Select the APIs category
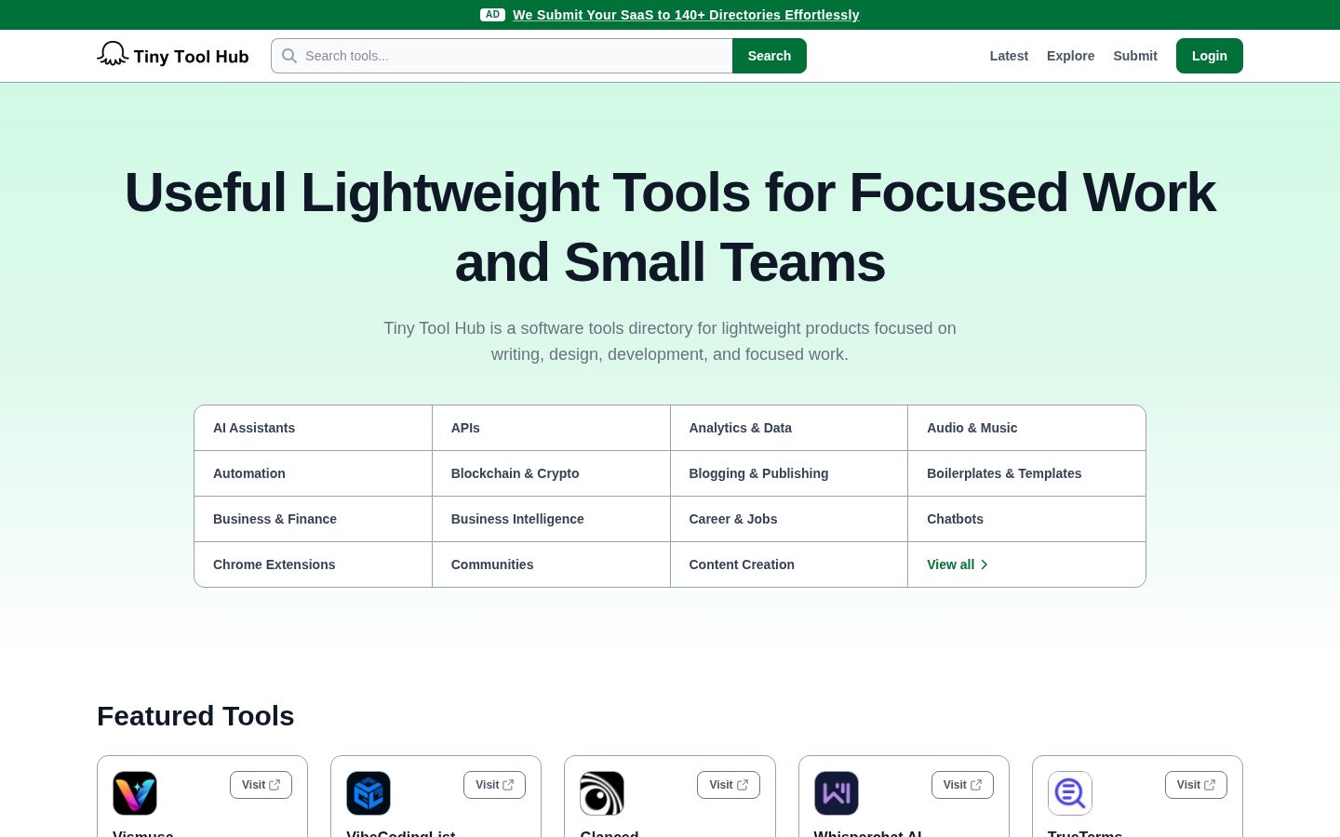This screenshot has height=837, width=1340. tap(551, 428)
